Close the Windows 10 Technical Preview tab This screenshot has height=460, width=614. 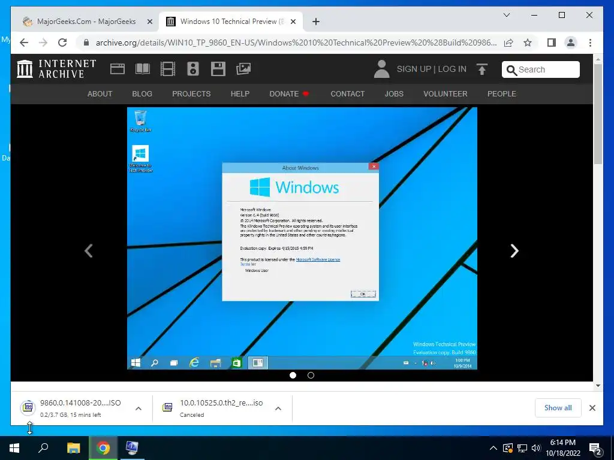(293, 22)
